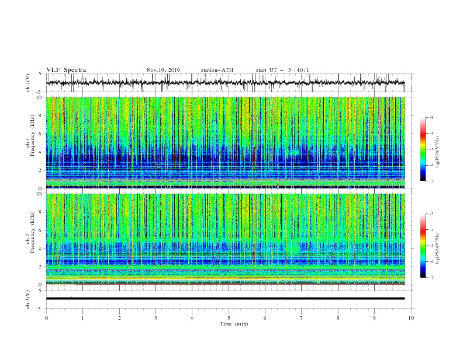Click the "ch.1(V)" waveform axis label
Viewport: 463px width, 357px height.
tap(28, 83)
